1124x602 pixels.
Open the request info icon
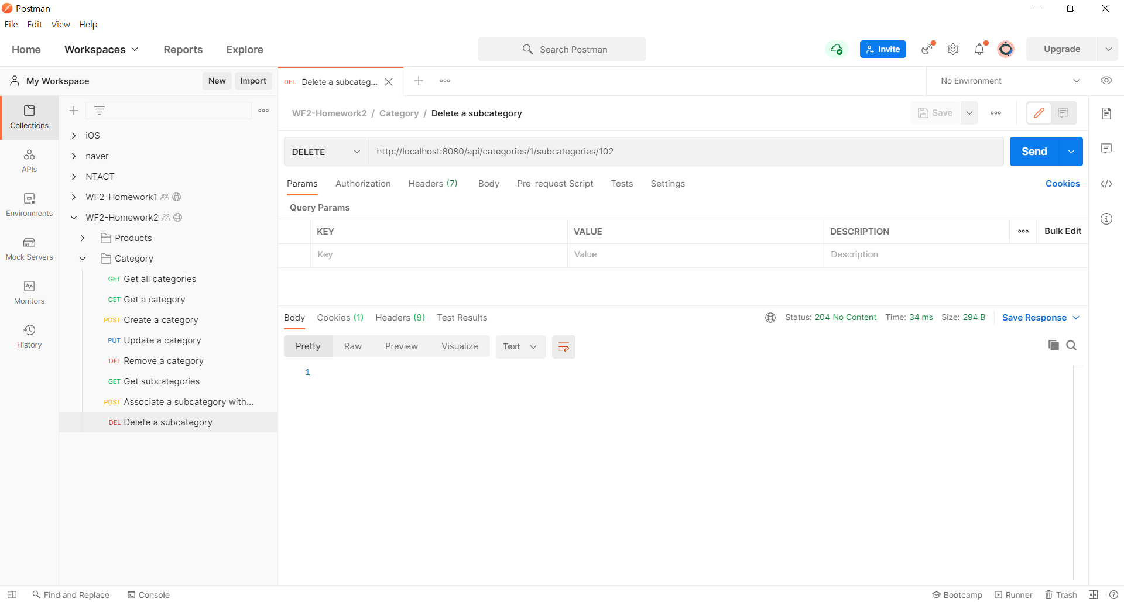click(x=1106, y=219)
